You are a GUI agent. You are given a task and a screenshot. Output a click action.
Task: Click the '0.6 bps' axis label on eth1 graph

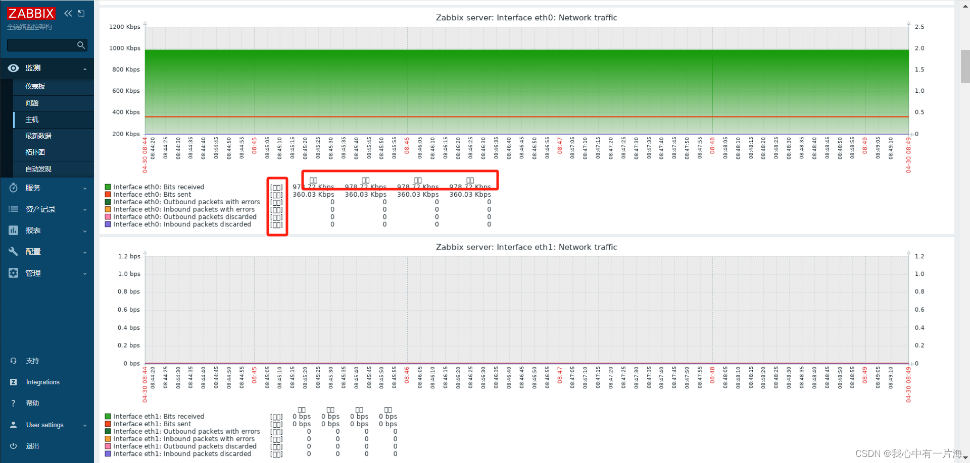point(129,310)
